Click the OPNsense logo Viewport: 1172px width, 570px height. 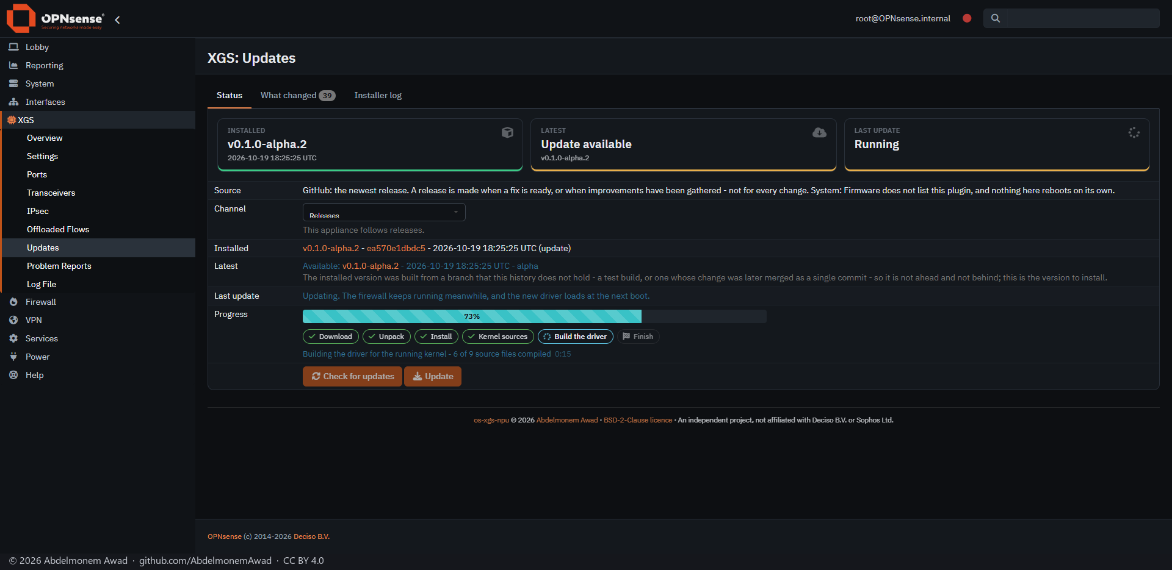(56, 18)
